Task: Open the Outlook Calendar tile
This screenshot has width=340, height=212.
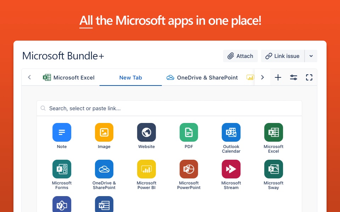Action: pyautogui.click(x=231, y=132)
